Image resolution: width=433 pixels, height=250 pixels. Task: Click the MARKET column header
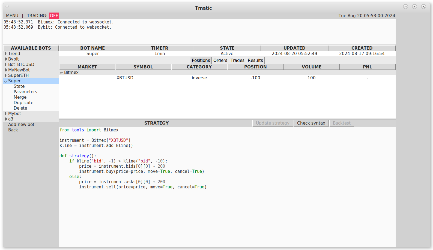tap(87, 67)
